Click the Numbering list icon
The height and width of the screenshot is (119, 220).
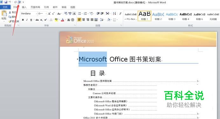click(x=85, y=14)
